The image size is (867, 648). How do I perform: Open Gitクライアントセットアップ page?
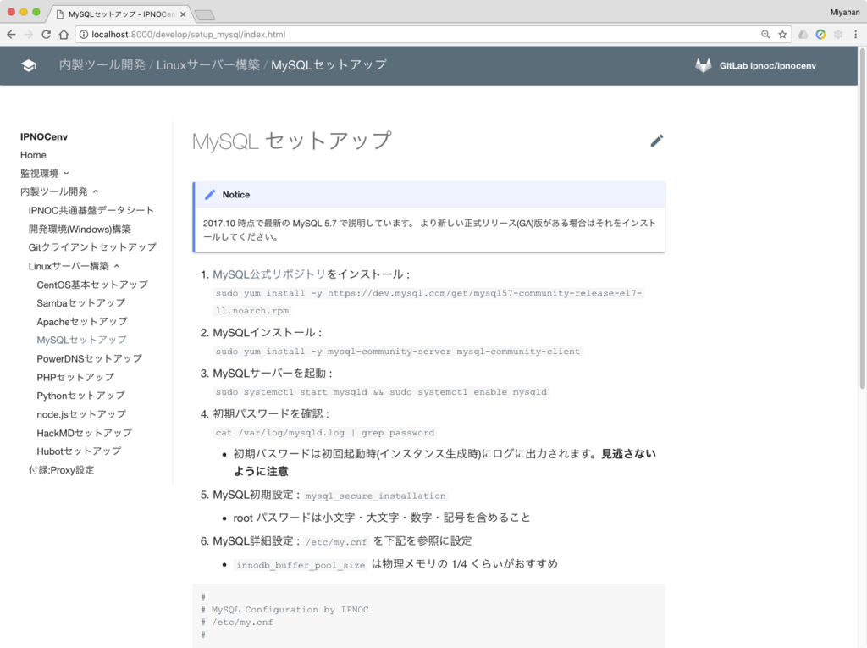click(x=92, y=246)
